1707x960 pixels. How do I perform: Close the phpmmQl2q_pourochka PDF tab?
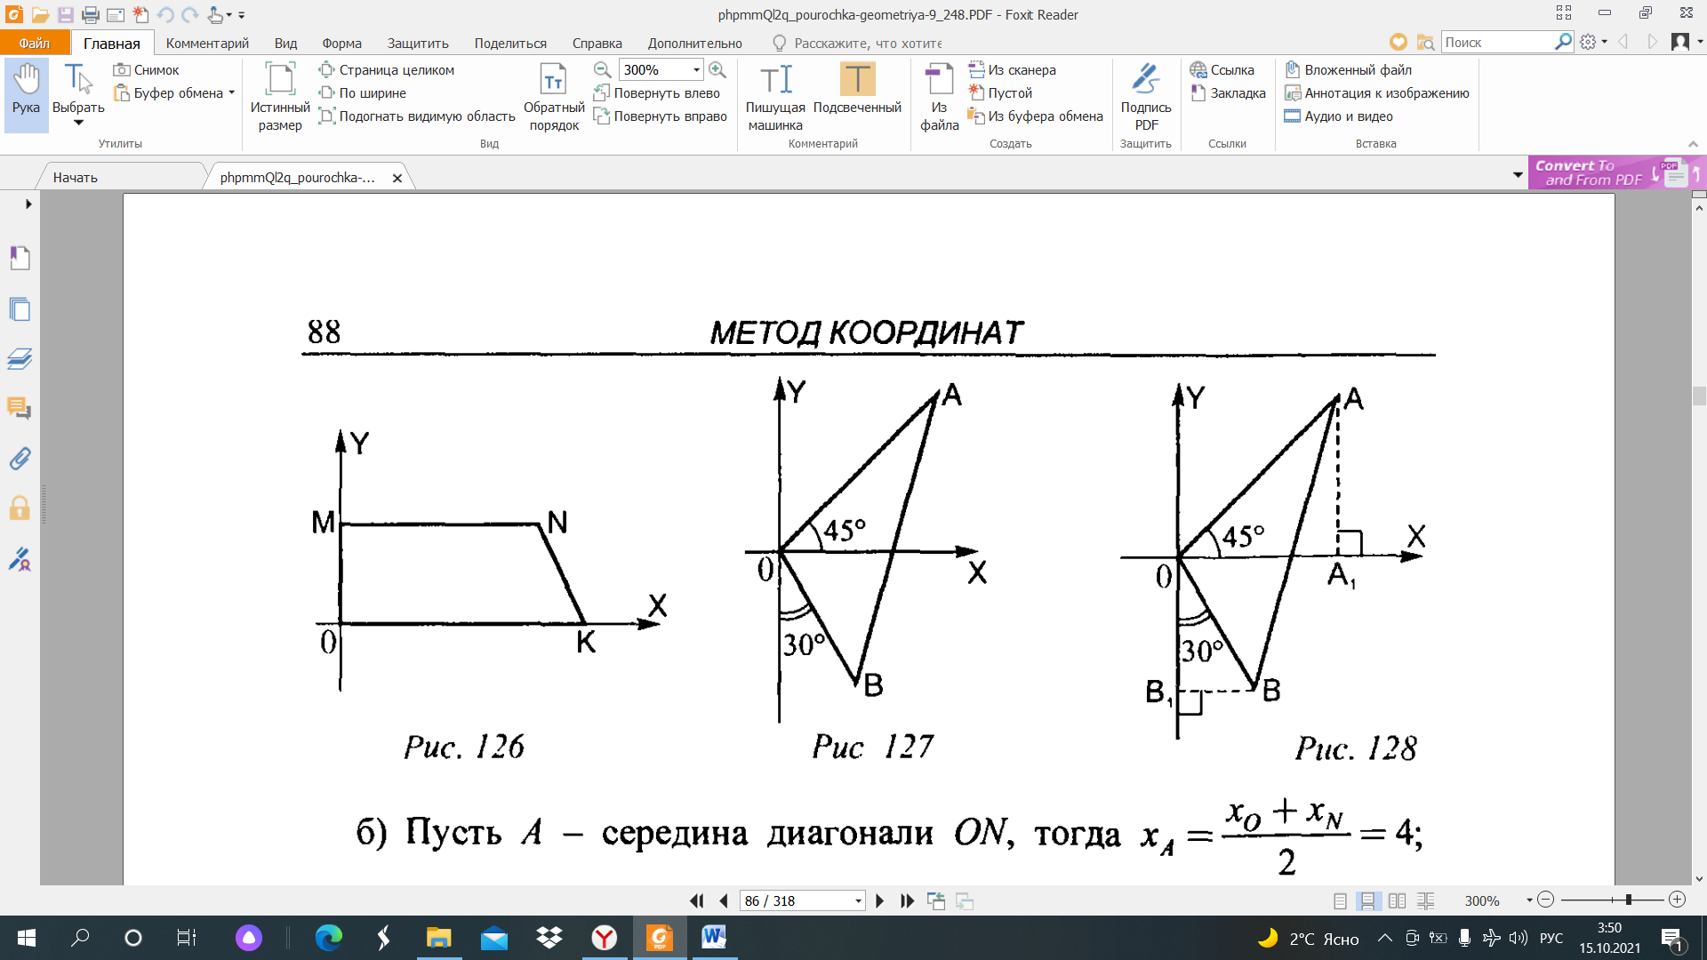click(397, 178)
